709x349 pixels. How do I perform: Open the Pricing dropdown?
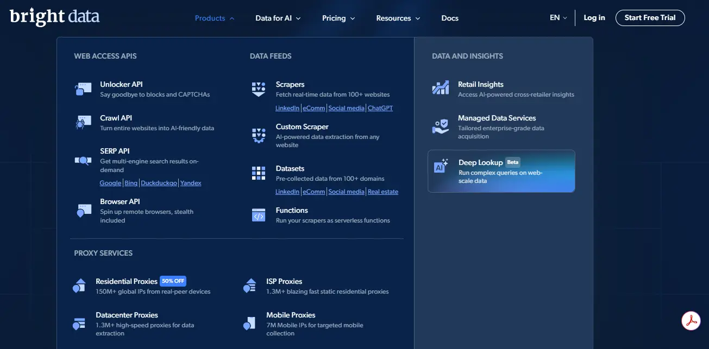338,18
